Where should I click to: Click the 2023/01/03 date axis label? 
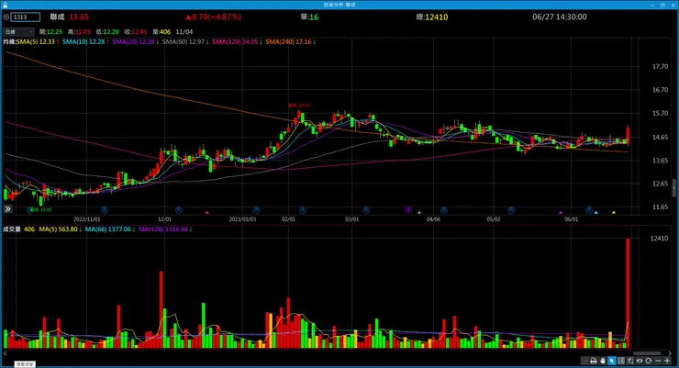pyautogui.click(x=242, y=219)
